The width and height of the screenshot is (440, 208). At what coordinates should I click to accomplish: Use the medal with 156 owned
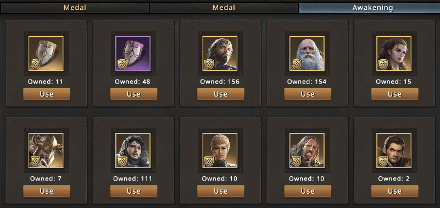pyautogui.click(x=221, y=94)
